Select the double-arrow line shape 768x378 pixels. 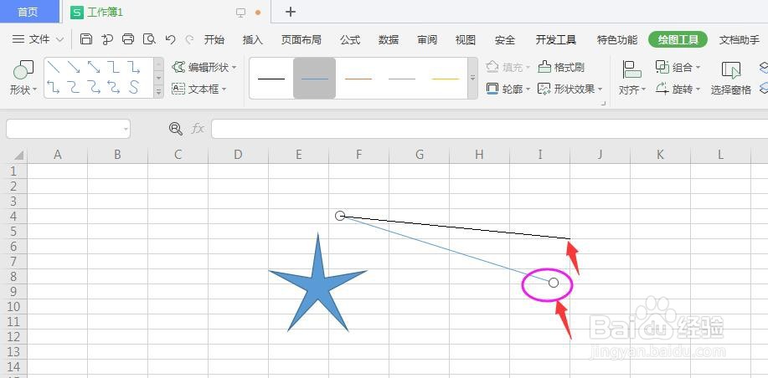point(94,67)
